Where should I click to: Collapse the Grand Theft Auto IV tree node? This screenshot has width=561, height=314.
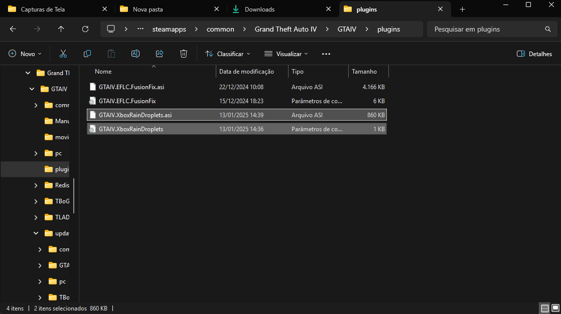click(28, 73)
